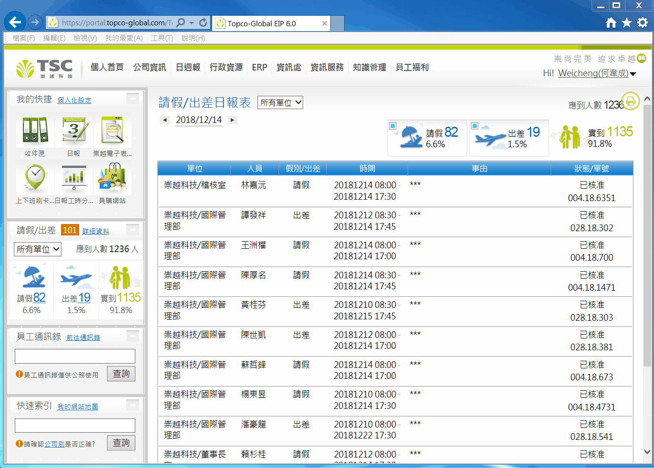The height and width of the screenshot is (468, 654).
Task: Click the 上下班刷卡 clock icon
Action: (x=35, y=178)
